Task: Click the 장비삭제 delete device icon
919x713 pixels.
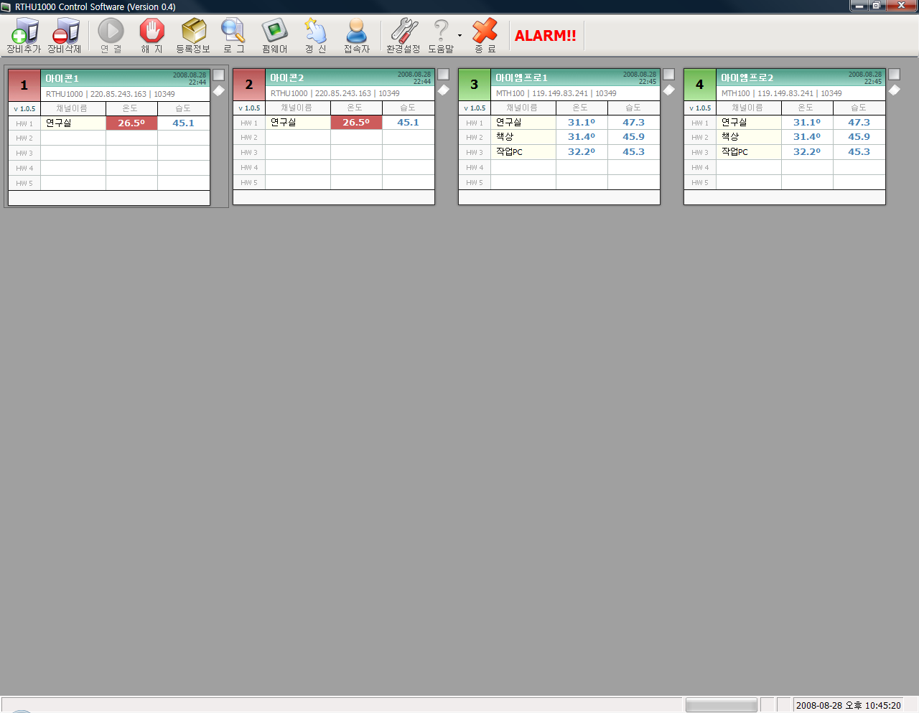Action: [65, 35]
